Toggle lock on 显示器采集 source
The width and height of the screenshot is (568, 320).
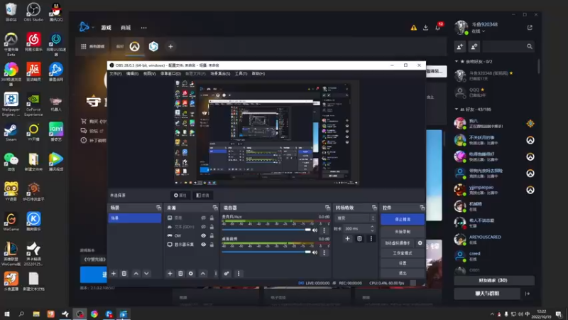(212, 245)
